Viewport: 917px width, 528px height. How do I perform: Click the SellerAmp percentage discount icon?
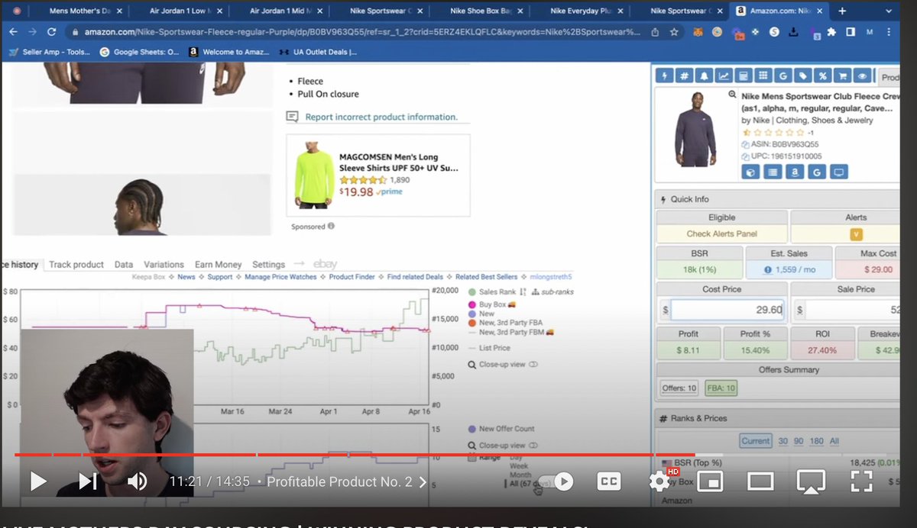click(x=823, y=76)
